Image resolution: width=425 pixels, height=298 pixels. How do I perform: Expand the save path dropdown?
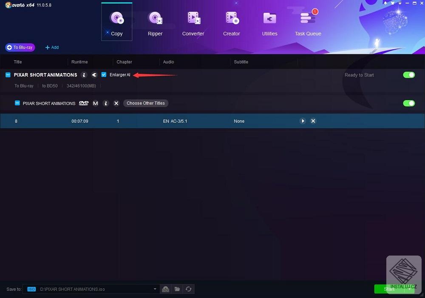155,289
